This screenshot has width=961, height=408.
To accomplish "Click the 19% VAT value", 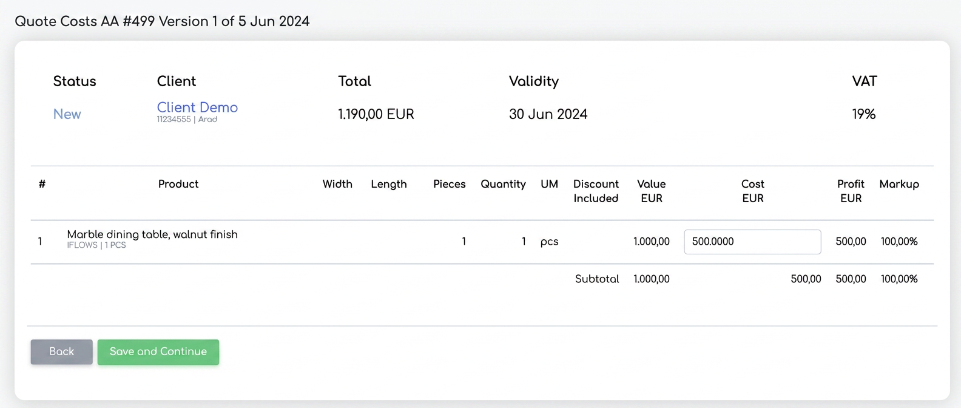I will point(864,114).
